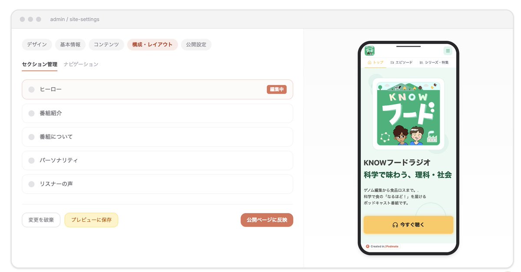Click the ゲノム編集から食品ロスまで description text
Image resolution: width=521 pixels, height=272 pixels.
pos(395,197)
